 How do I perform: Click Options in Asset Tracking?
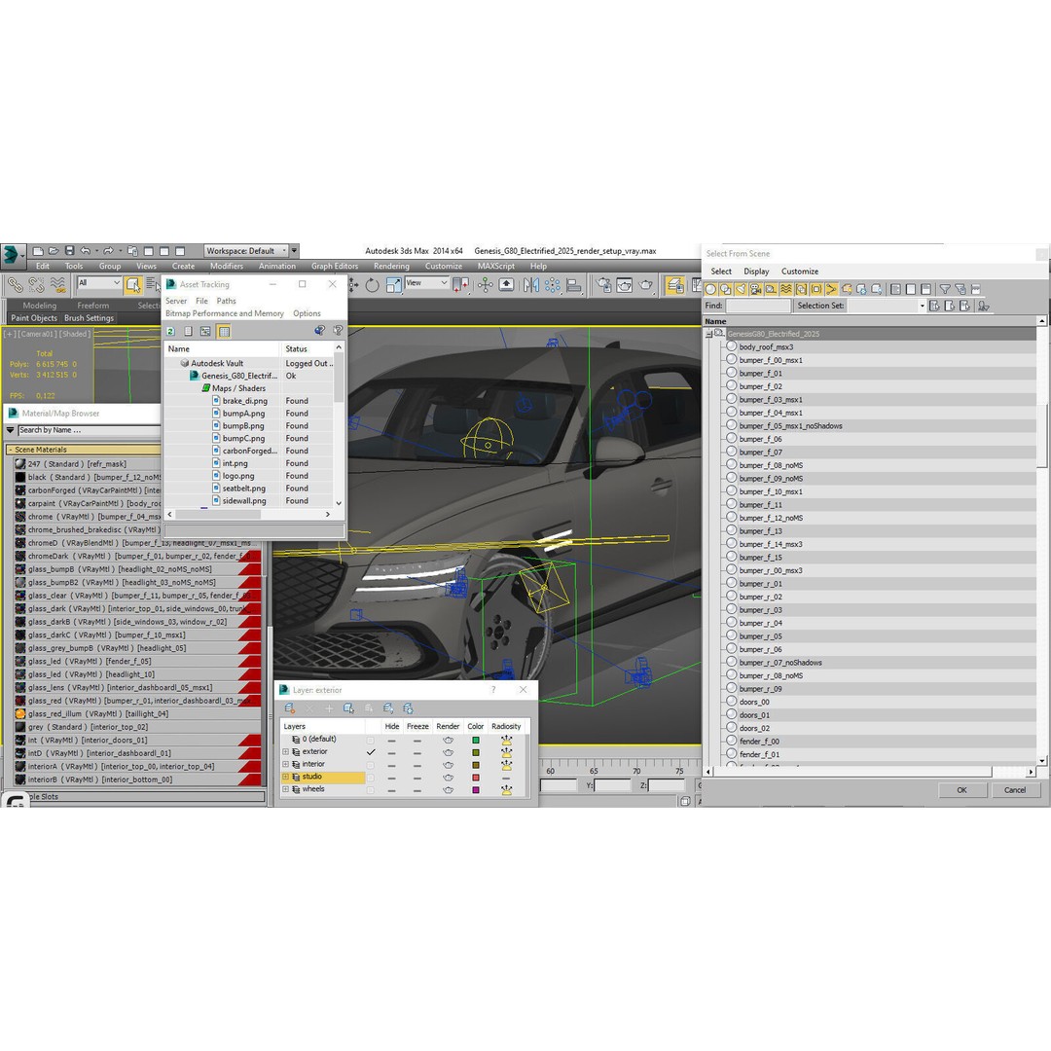pyautogui.click(x=307, y=313)
